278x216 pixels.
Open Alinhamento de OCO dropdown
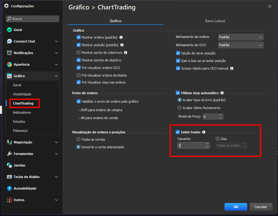(241, 45)
